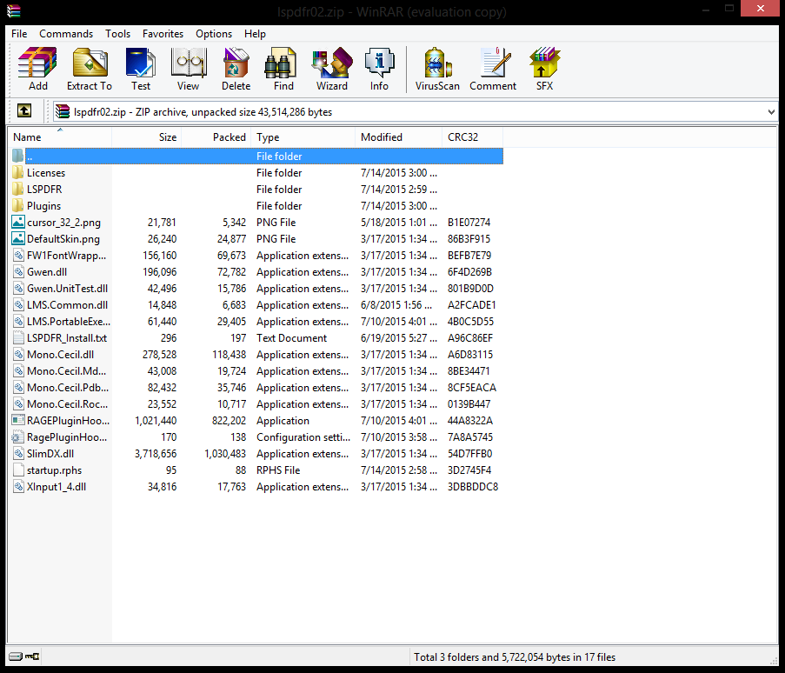785x673 pixels.
Task: Sort by the Size column header
Action: tap(146, 137)
